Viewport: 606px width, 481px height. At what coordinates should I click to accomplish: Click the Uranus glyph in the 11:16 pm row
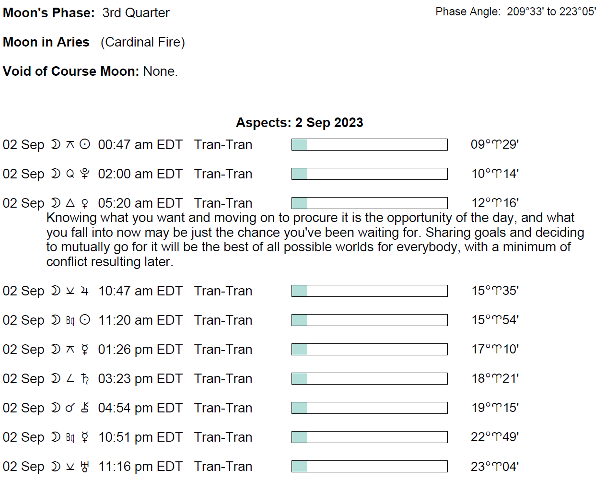tap(85, 466)
